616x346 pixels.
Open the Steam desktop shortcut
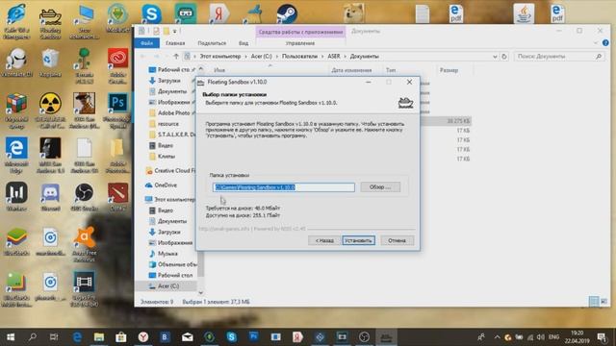coord(287,14)
